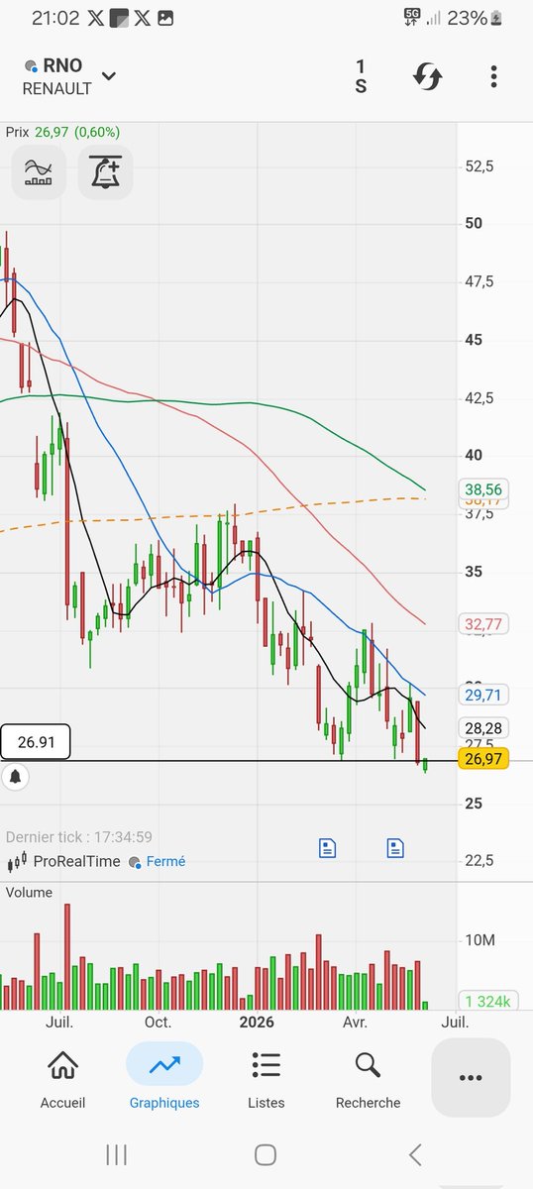The image size is (533, 1189).
Task: Tap the 52,5 price axis label
Action: pyautogui.click(x=480, y=165)
